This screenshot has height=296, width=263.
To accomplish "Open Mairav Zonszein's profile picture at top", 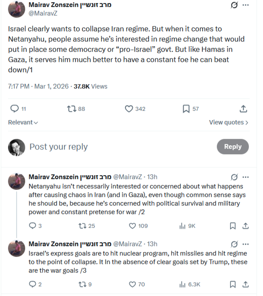I will (x=16, y=9).
